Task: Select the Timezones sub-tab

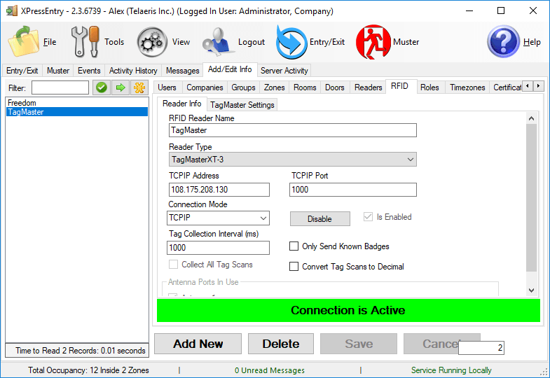Action: pyautogui.click(x=467, y=87)
